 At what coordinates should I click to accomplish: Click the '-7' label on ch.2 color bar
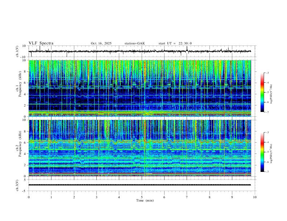click(x=267, y=172)
